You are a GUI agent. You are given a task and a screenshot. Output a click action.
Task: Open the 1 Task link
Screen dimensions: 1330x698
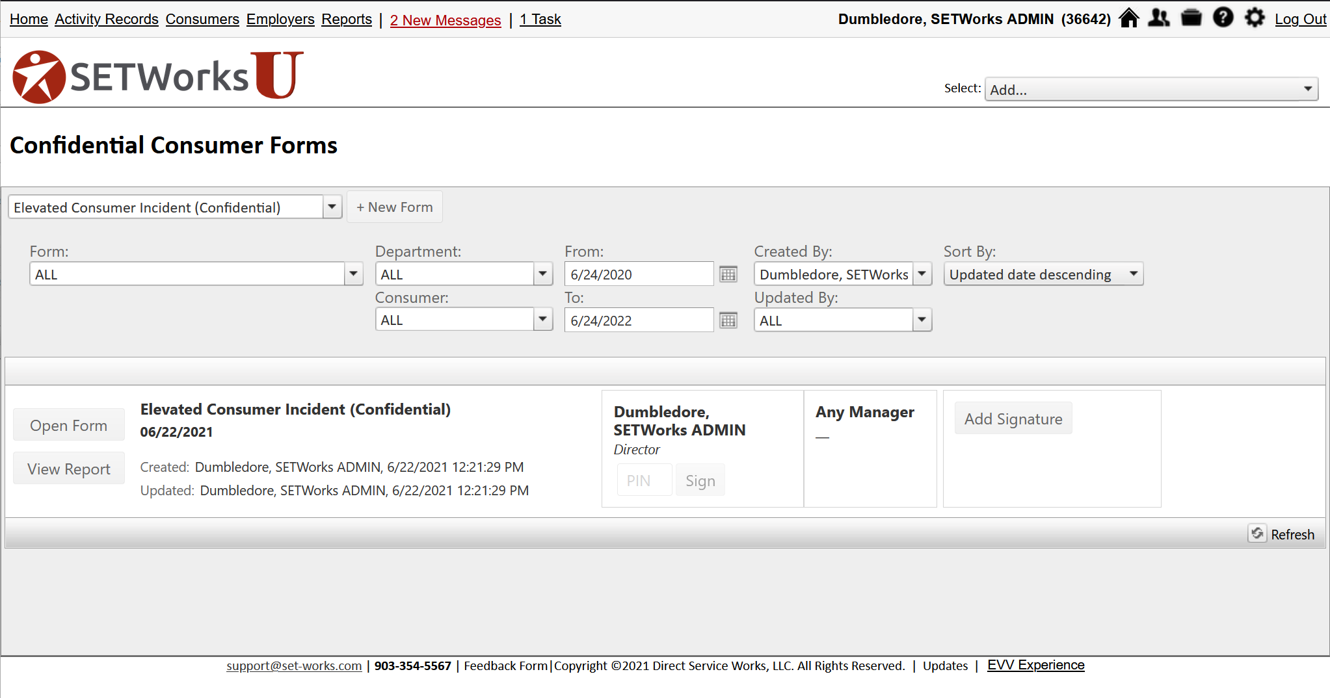pyautogui.click(x=540, y=19)
